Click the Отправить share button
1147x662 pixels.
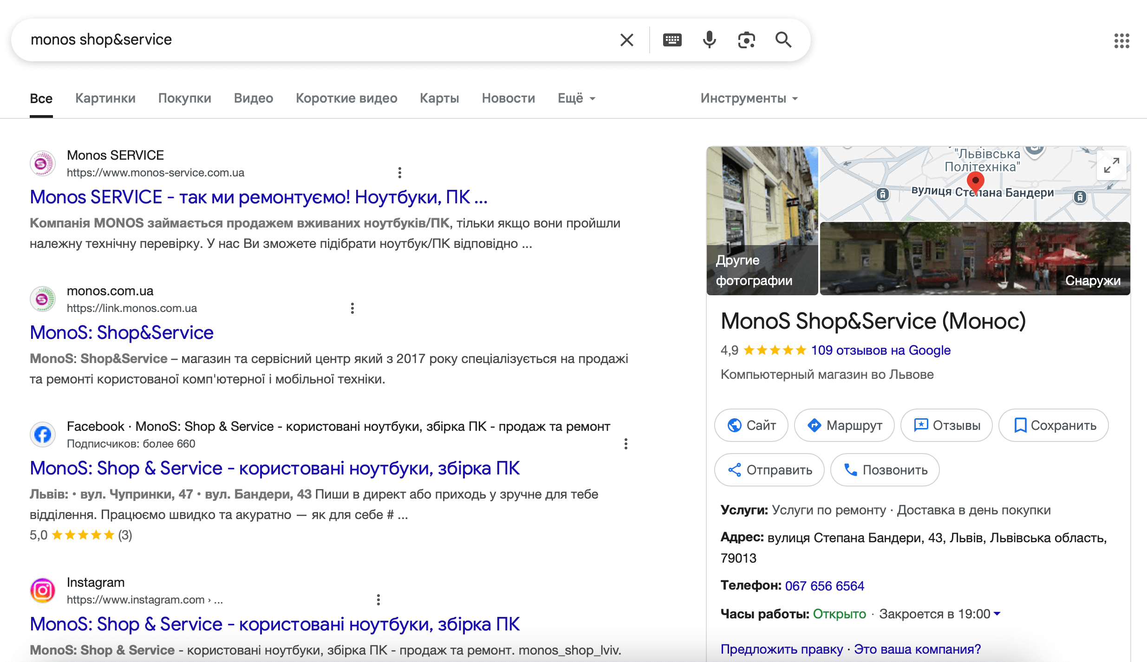769,470
